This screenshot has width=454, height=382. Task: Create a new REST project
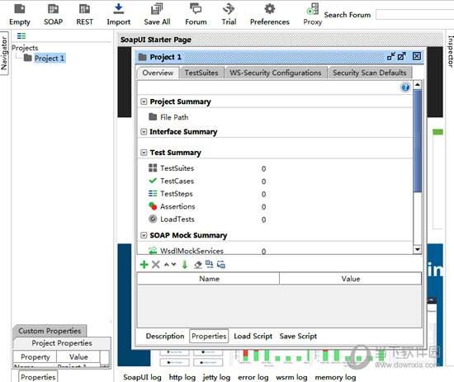(x=84, y=15)
